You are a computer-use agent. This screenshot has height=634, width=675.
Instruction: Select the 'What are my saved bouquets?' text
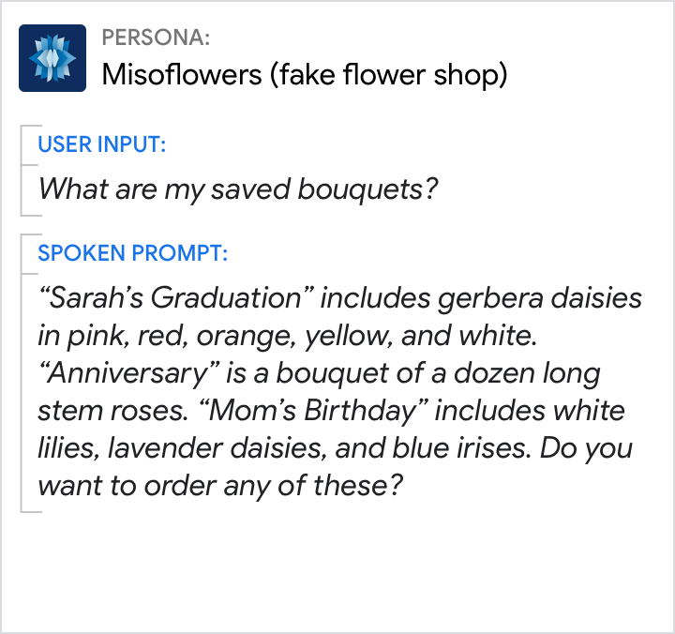(238, 189)
